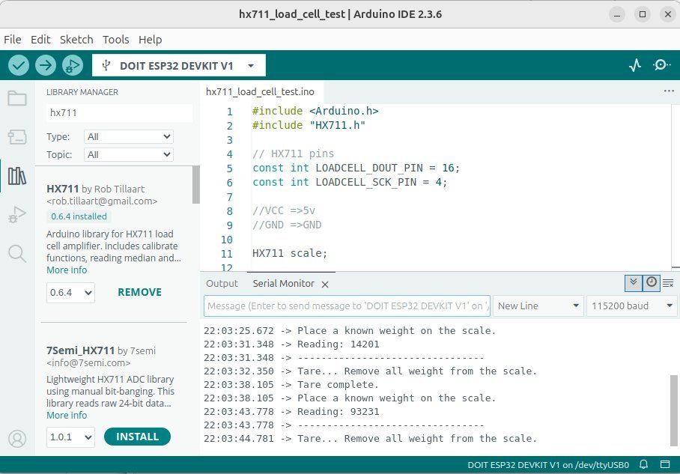Click INSTALL for the 7Semi_HX711 library
This screenshot has height=474, width=680.
point(138,437)
